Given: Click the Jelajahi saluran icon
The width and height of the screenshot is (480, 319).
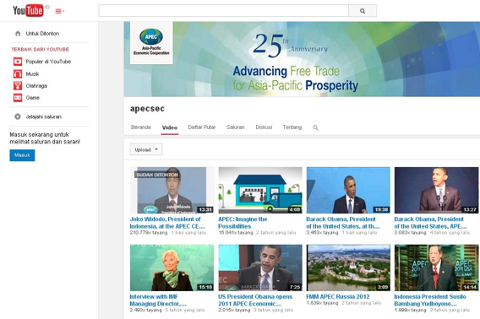Looking at the screenshot, I should coord(18,116).
